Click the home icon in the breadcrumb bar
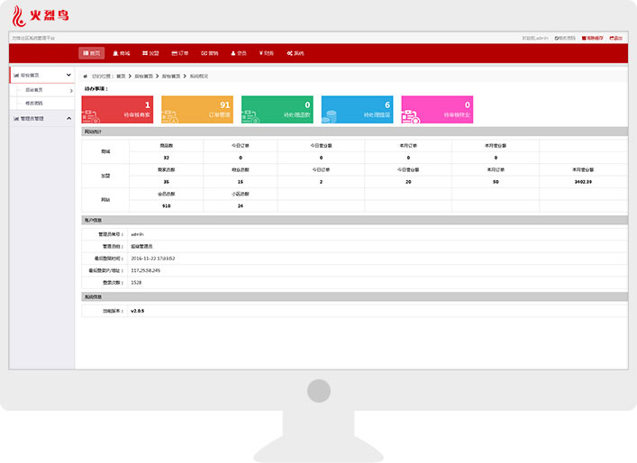The width and height of the screenshot is (637, 463). [86, 77]
